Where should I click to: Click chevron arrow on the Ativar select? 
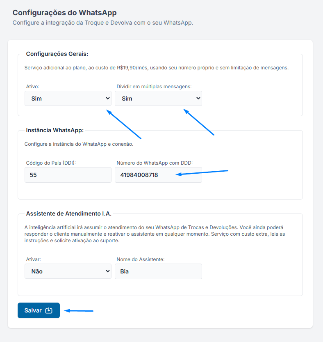click(x=107, y=271)
